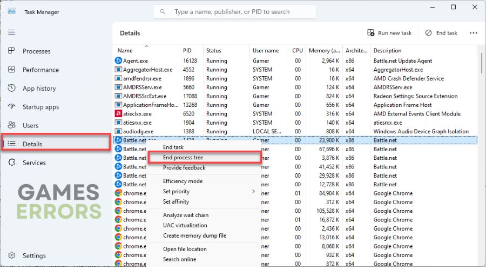Select UAC virtualization menu entry

pos(185,225)
